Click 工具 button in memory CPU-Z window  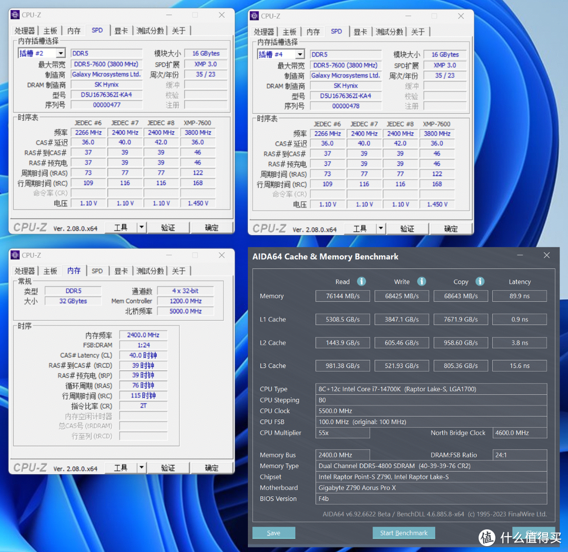click(x=121, y=468)
